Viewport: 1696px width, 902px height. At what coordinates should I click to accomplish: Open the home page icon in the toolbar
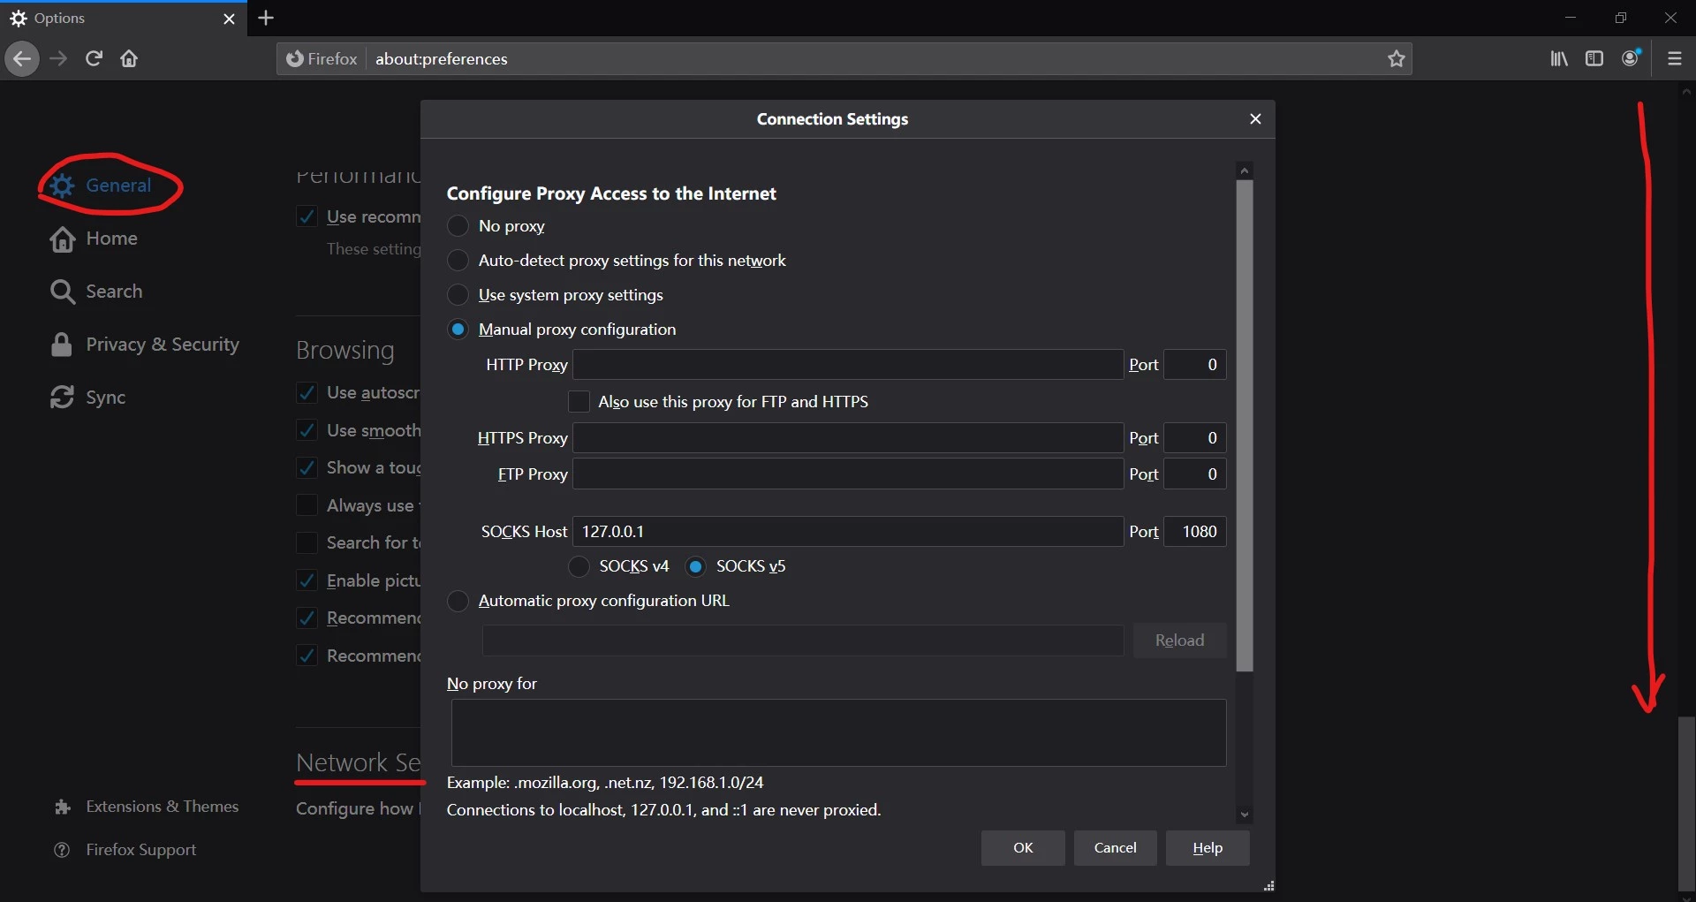129,59
